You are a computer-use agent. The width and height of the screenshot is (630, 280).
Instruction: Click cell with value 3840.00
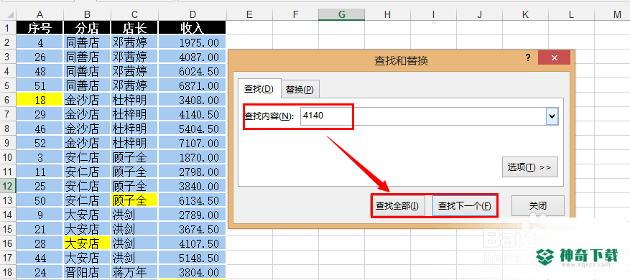193,186
